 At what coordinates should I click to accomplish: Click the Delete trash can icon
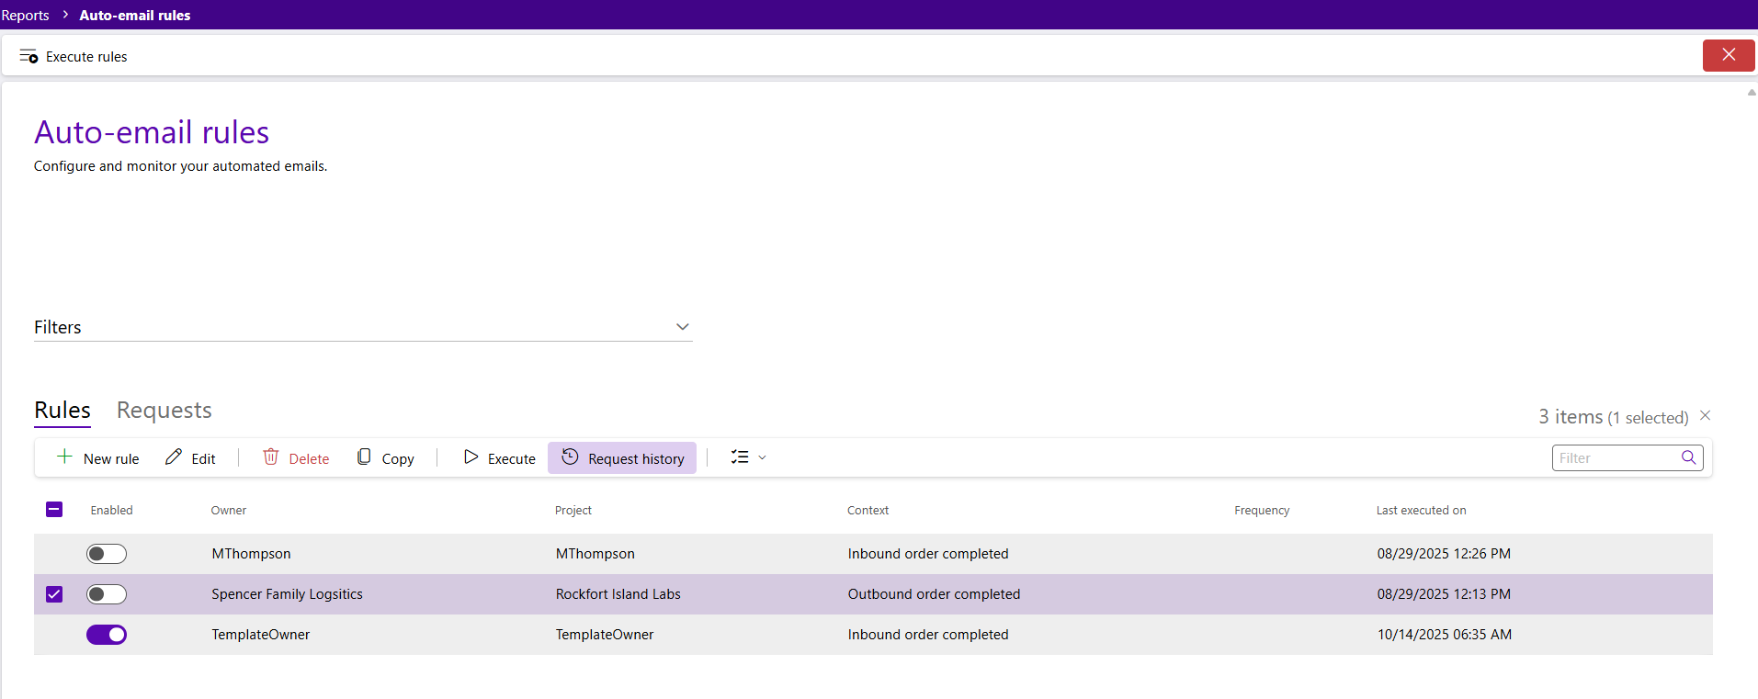271,457
